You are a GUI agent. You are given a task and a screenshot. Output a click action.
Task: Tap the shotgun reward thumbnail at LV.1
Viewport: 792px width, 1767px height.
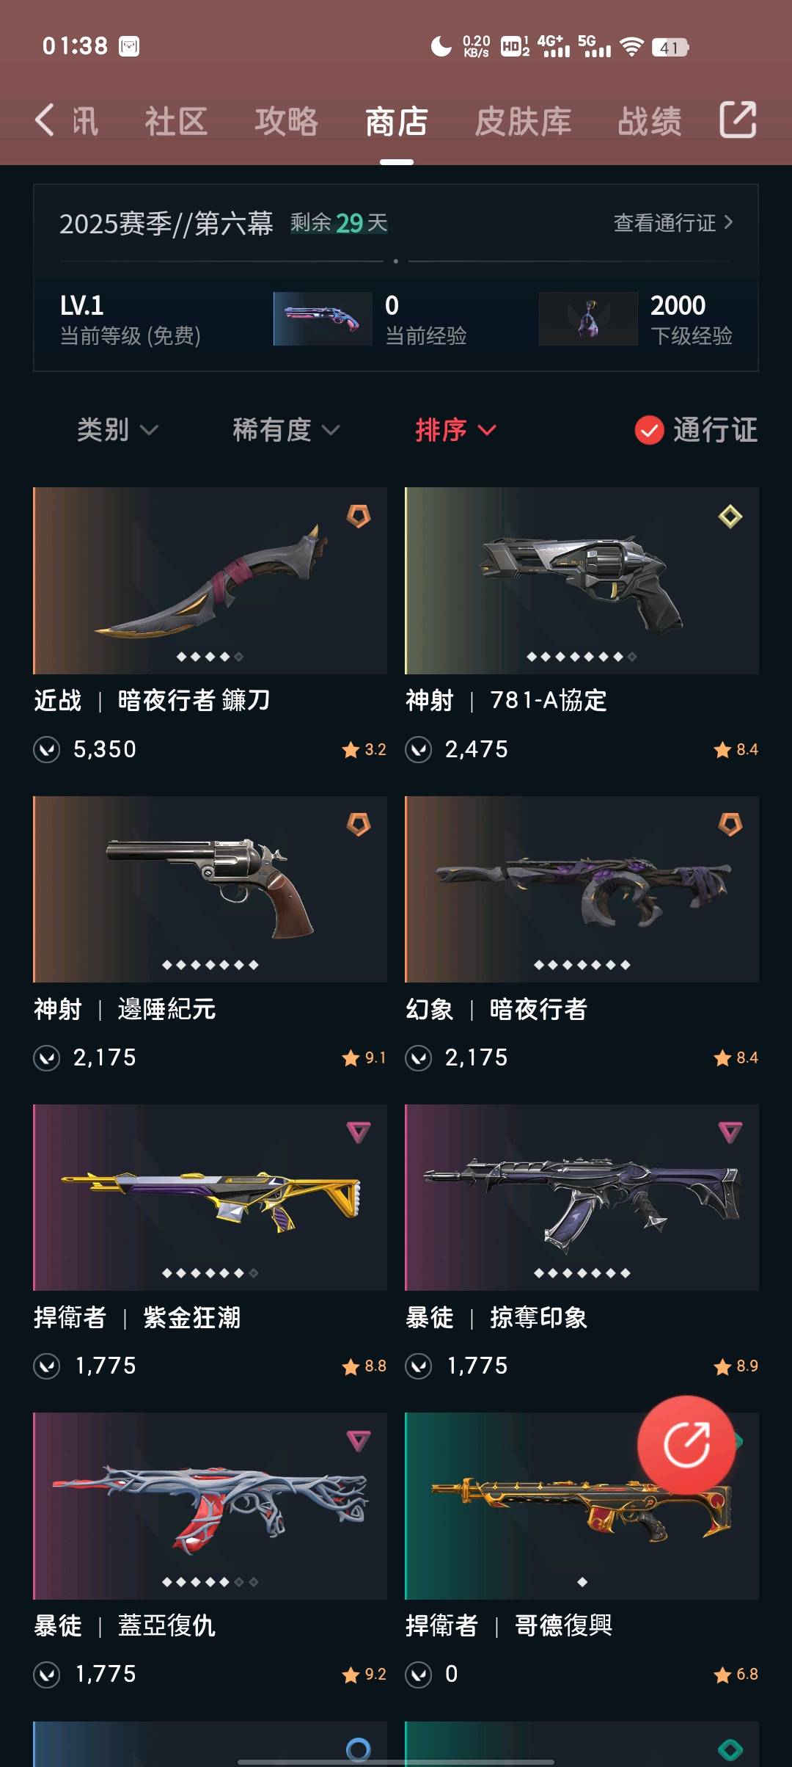click(x=323, y=318)
